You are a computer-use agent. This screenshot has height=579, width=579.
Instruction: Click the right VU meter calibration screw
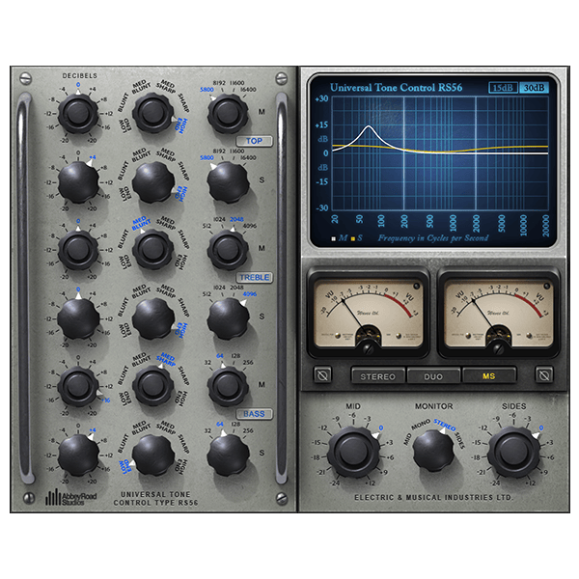499,348
